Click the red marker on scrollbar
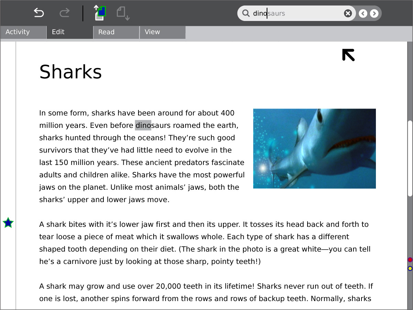 (x=410, y=260)
